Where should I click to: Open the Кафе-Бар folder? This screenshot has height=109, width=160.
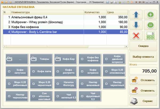point(65,59)
